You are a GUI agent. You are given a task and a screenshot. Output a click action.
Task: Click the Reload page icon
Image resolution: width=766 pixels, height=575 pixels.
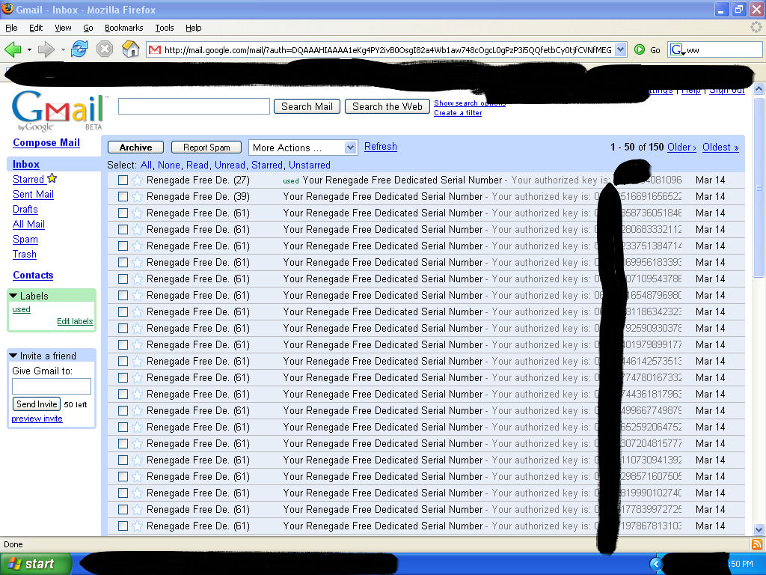point(79,49)
